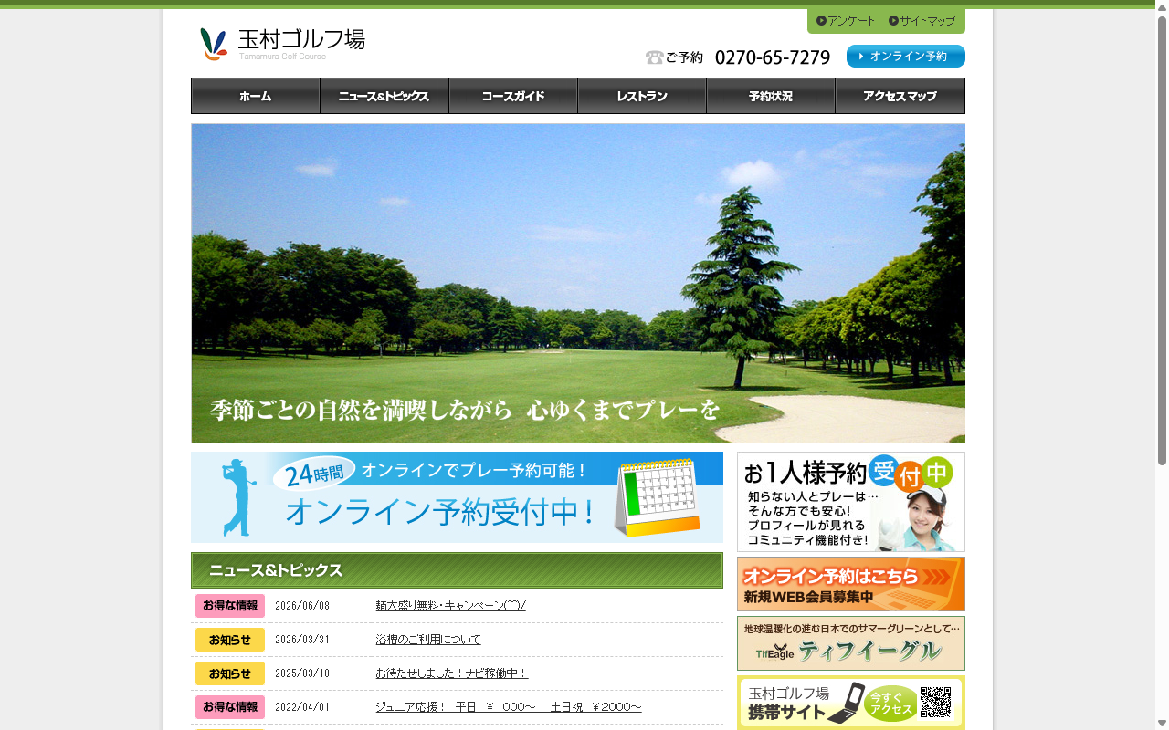The height and width of the screenshot is (730, 1169).
Task: Open レストラン navigation item
Action: (642, 96)
